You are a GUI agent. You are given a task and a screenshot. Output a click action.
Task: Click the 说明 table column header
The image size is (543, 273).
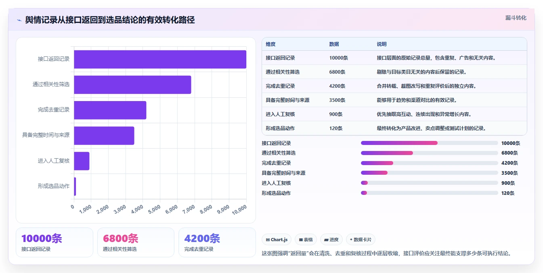click(382, 44)
